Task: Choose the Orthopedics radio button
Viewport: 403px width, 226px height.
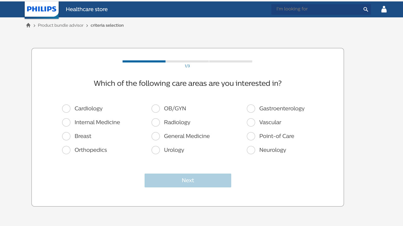Action: (x=66, y=150)
